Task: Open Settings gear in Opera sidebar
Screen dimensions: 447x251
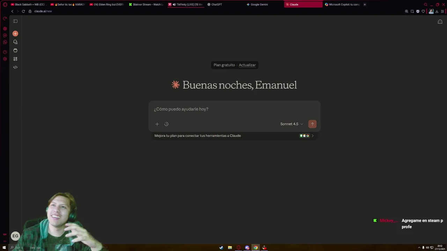Action: click(x=5, y=59)
